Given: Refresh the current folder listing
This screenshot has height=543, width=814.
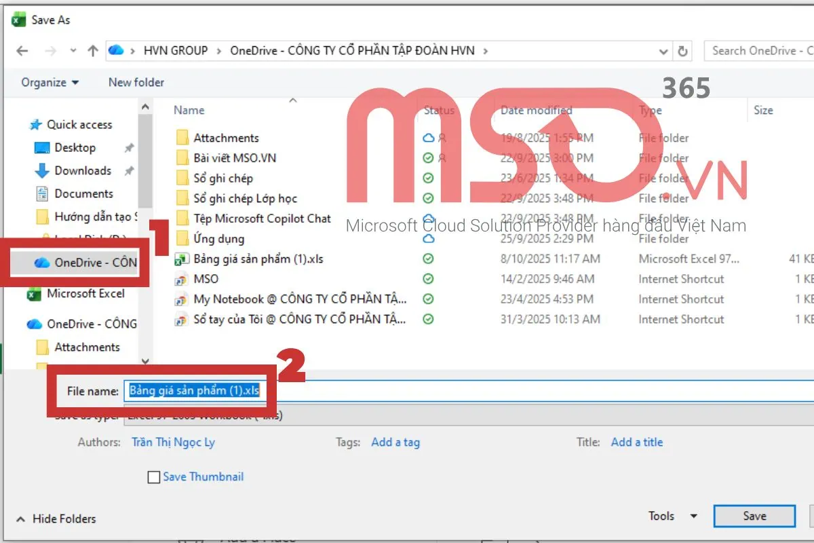Looking at the screenshot, I should [682, 51].
